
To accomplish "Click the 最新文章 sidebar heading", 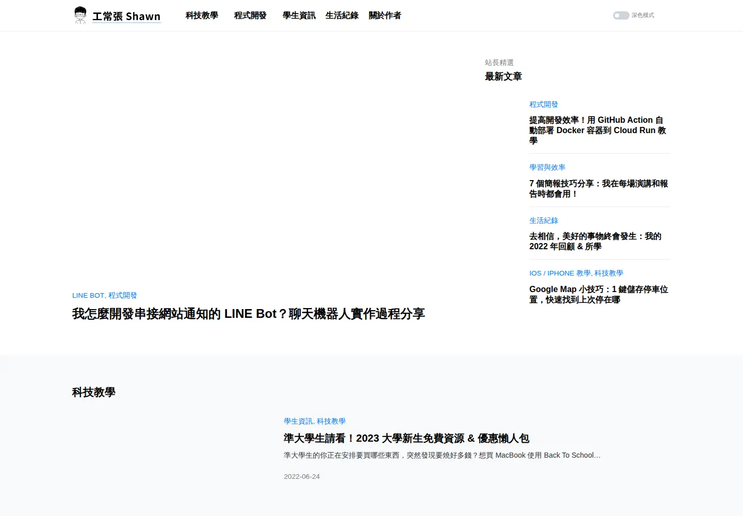I will [x=503, y=76].
